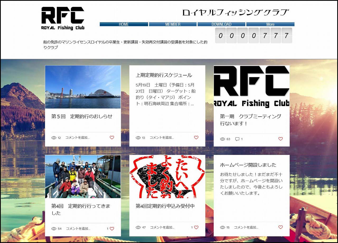Click the お待たせしました excerpt text
Viewport: 338px width, 243px height.
click(x=251, y=184)
